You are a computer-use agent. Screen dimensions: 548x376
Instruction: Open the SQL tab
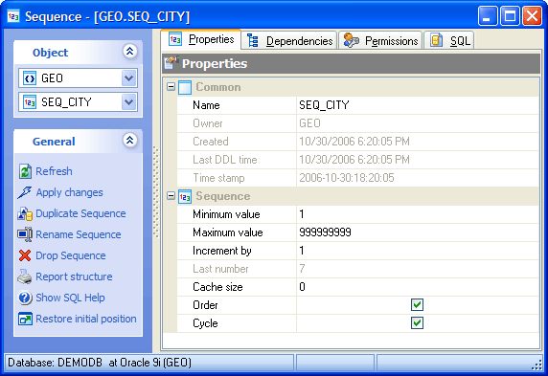(x=449, y=40)
